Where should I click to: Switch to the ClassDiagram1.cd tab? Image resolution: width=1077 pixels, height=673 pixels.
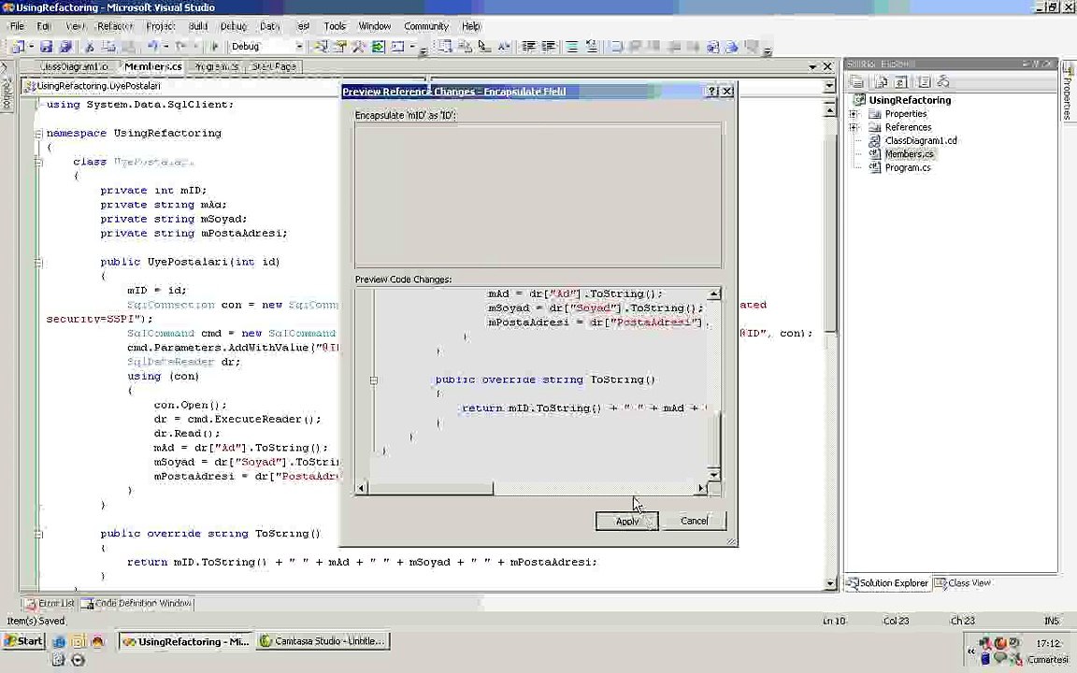[74, 66]
